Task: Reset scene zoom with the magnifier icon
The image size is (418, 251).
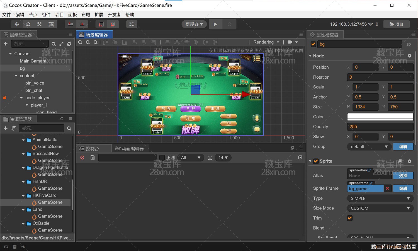Action: point(96,42)
